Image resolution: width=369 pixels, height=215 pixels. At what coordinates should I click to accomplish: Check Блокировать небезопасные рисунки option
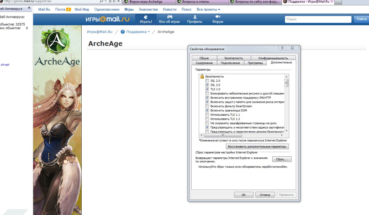pyautogui.click(x=207, y=93)
